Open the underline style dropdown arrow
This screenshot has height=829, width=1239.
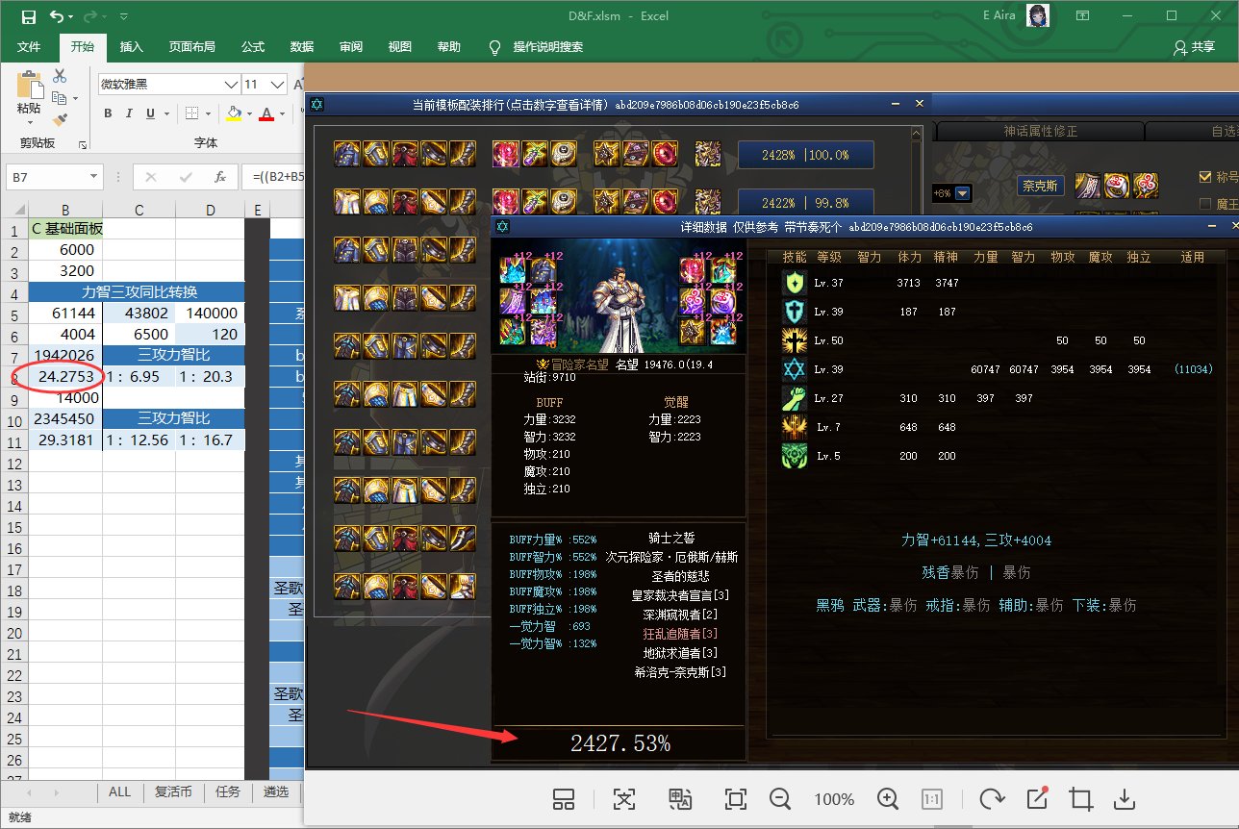pos(165,113)
